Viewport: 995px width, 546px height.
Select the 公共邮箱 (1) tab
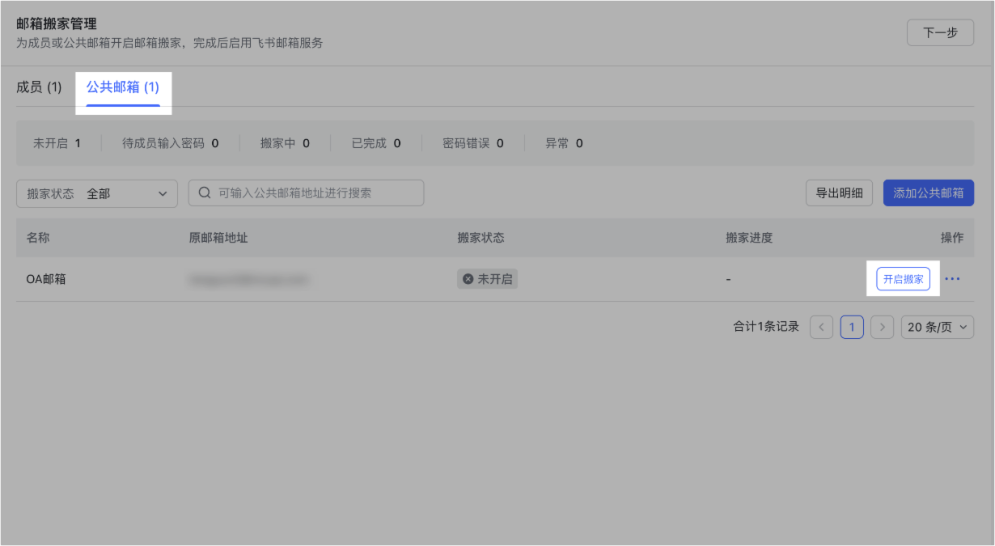[x=123, y=87]
